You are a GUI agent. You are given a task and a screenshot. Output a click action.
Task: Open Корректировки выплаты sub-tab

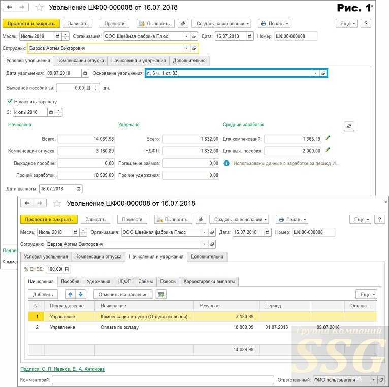(x=209, y=281)
